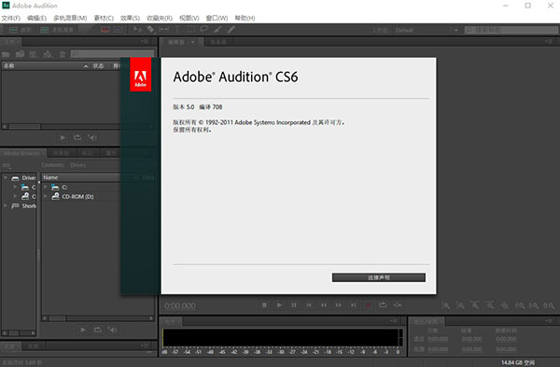Click the 法律声明 button in About dialog
Screen dimensions: 560x367
click(379, 277)
